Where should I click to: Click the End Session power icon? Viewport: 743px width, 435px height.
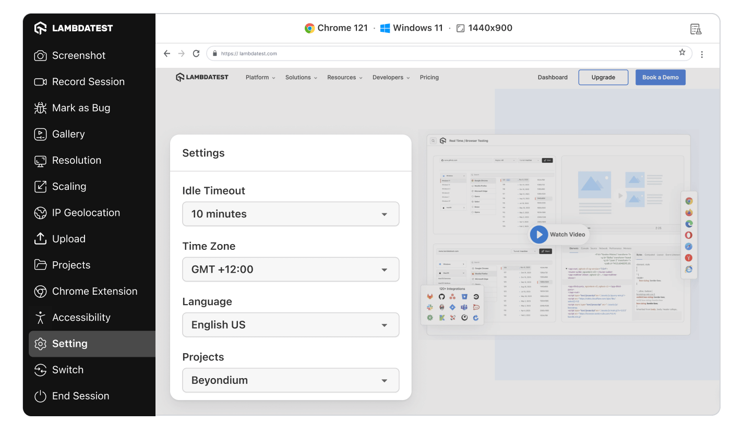40,396
